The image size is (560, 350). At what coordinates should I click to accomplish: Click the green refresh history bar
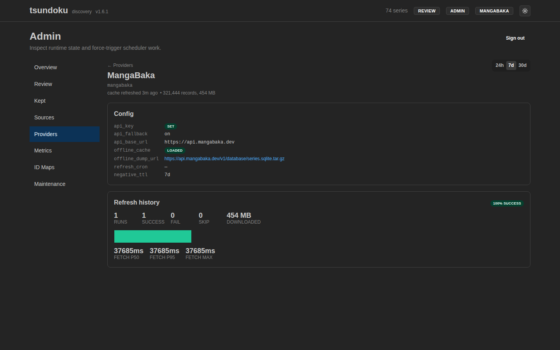[x=153, y=236]
